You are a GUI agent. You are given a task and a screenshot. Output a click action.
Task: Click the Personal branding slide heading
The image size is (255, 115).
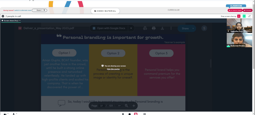coord(113,37)
